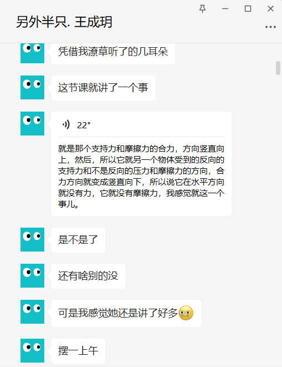Click avatar beside '摆一上午' message
This screenshot has width=282, height=367.
pos(33,350)
